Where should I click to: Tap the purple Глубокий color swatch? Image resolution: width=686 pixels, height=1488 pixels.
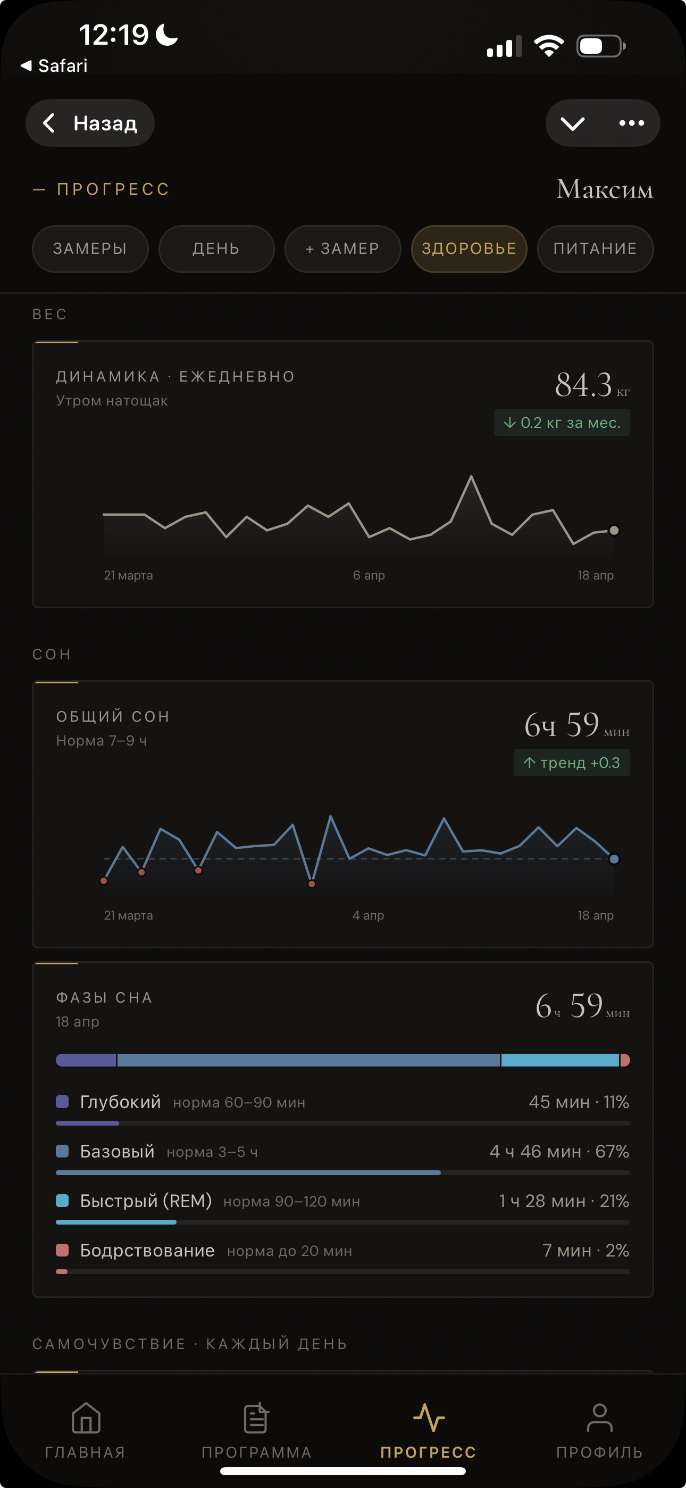pyautogui.click(x=62, y=1102)
